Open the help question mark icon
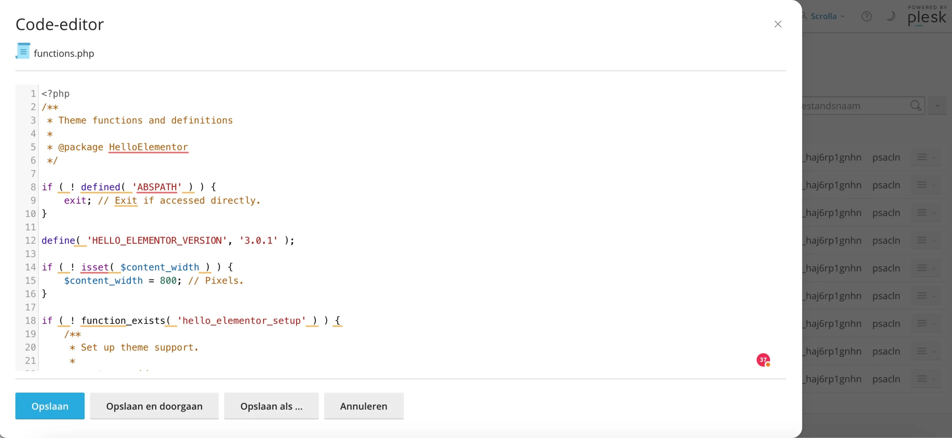Screen dimensions: 952x438 866,16
